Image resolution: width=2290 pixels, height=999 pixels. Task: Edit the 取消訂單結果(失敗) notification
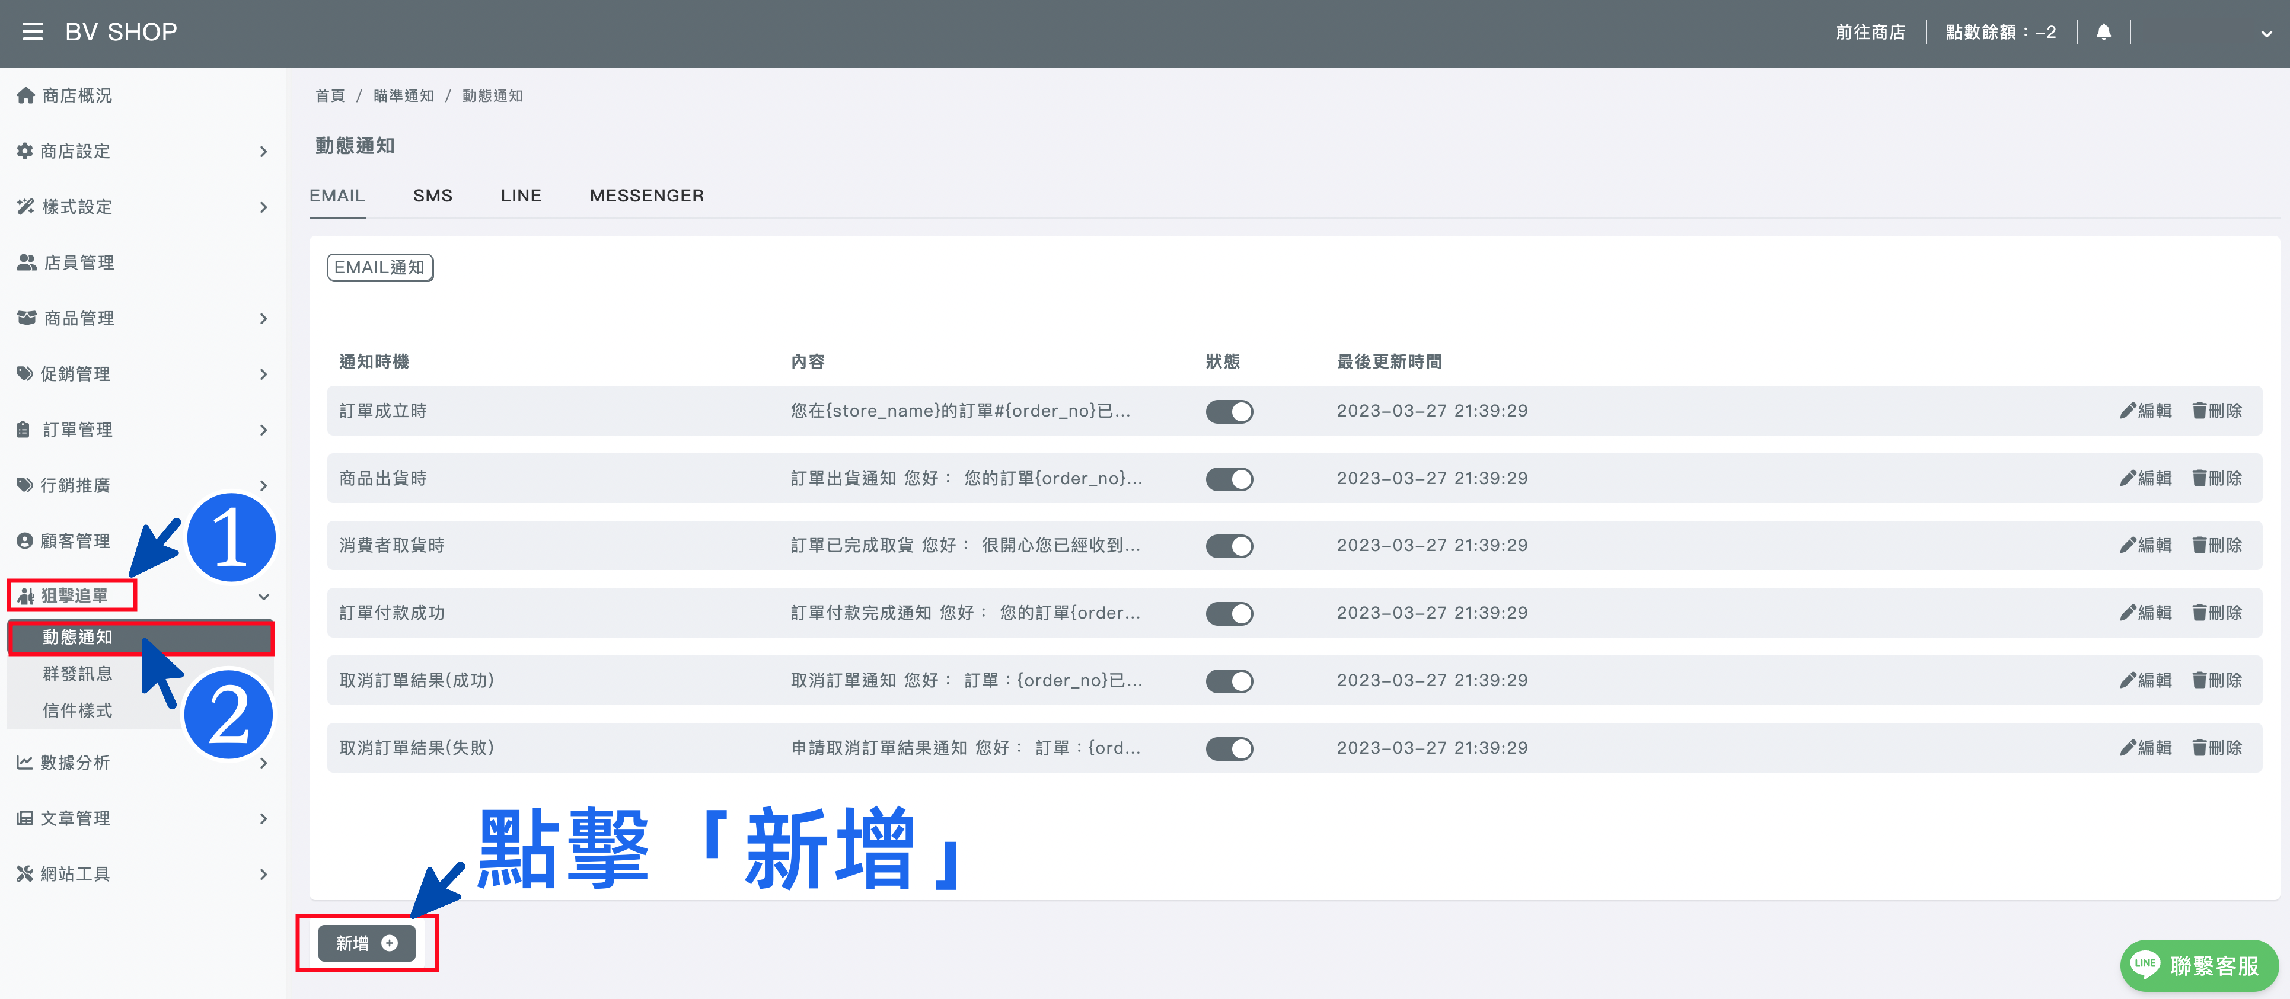[x=2145, y=748]
